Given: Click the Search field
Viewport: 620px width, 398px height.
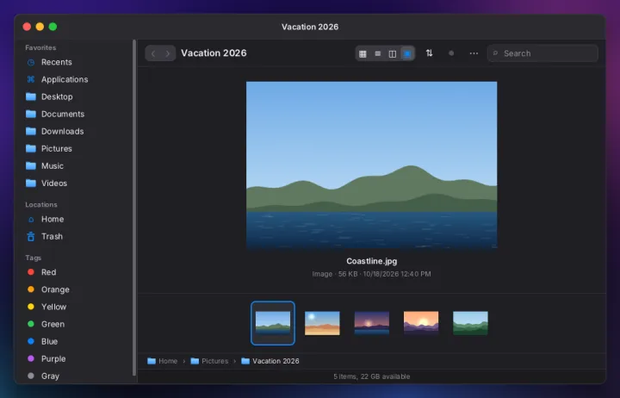Looking at the screenshot, I should pyautogui.click(x=542, y=53).
